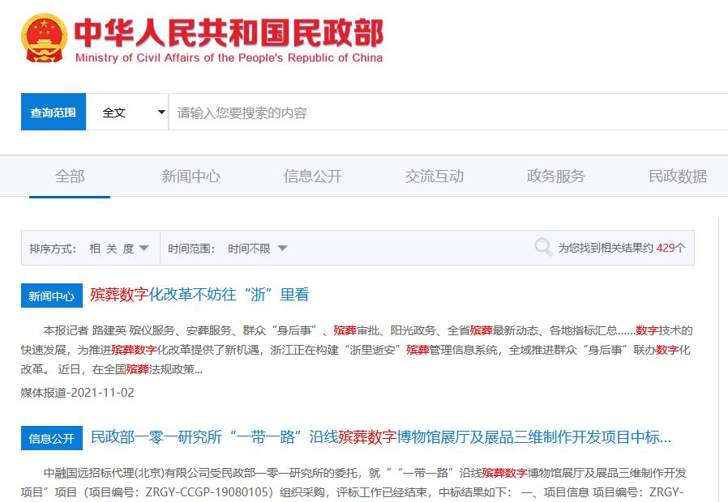Viewport: 728px width, 502px height.
Task: Click the 时间范围 label
Action: 191,249
